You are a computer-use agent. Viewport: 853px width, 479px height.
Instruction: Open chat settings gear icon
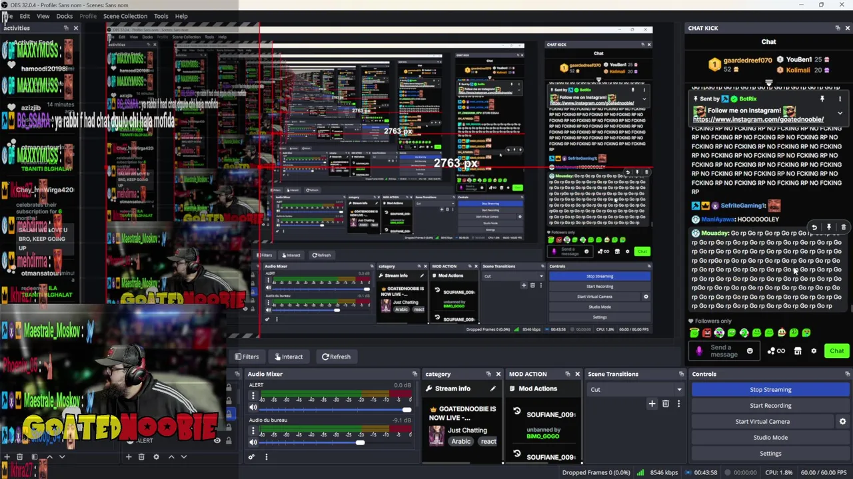(x=813, y=351)
